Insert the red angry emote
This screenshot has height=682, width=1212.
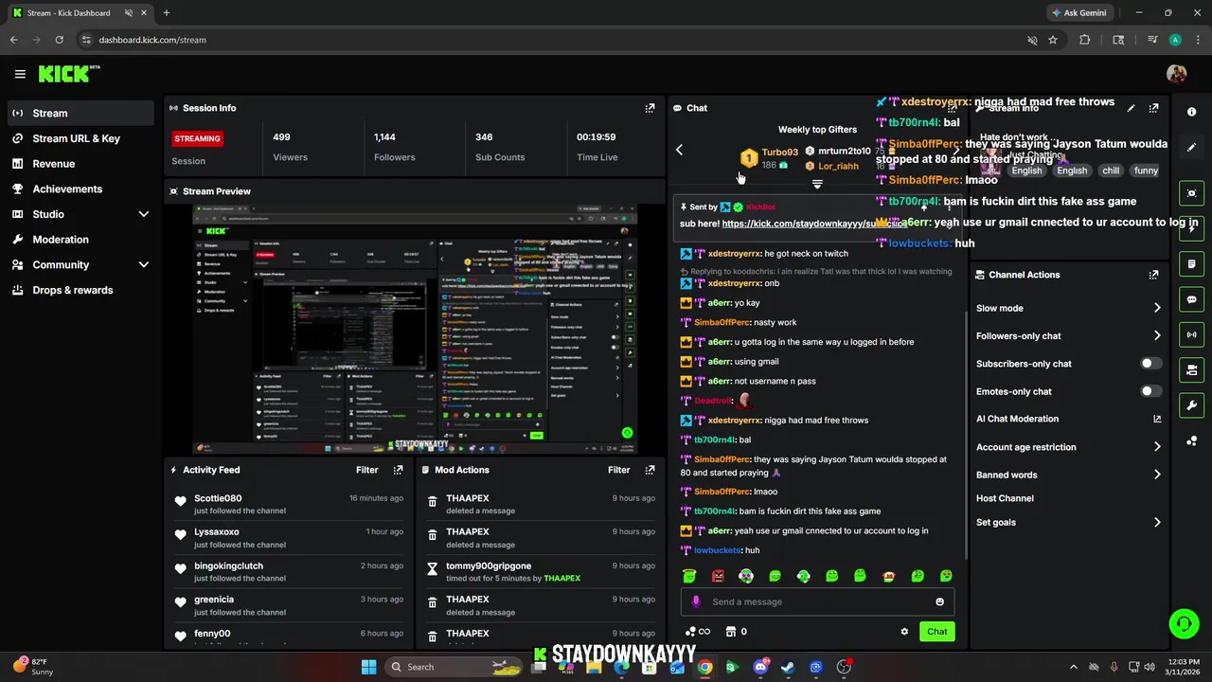(718, 576)
